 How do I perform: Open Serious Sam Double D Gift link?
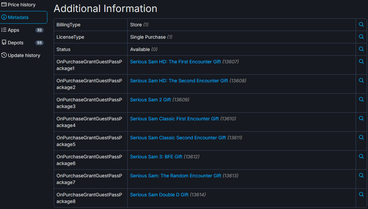(159, 195)
